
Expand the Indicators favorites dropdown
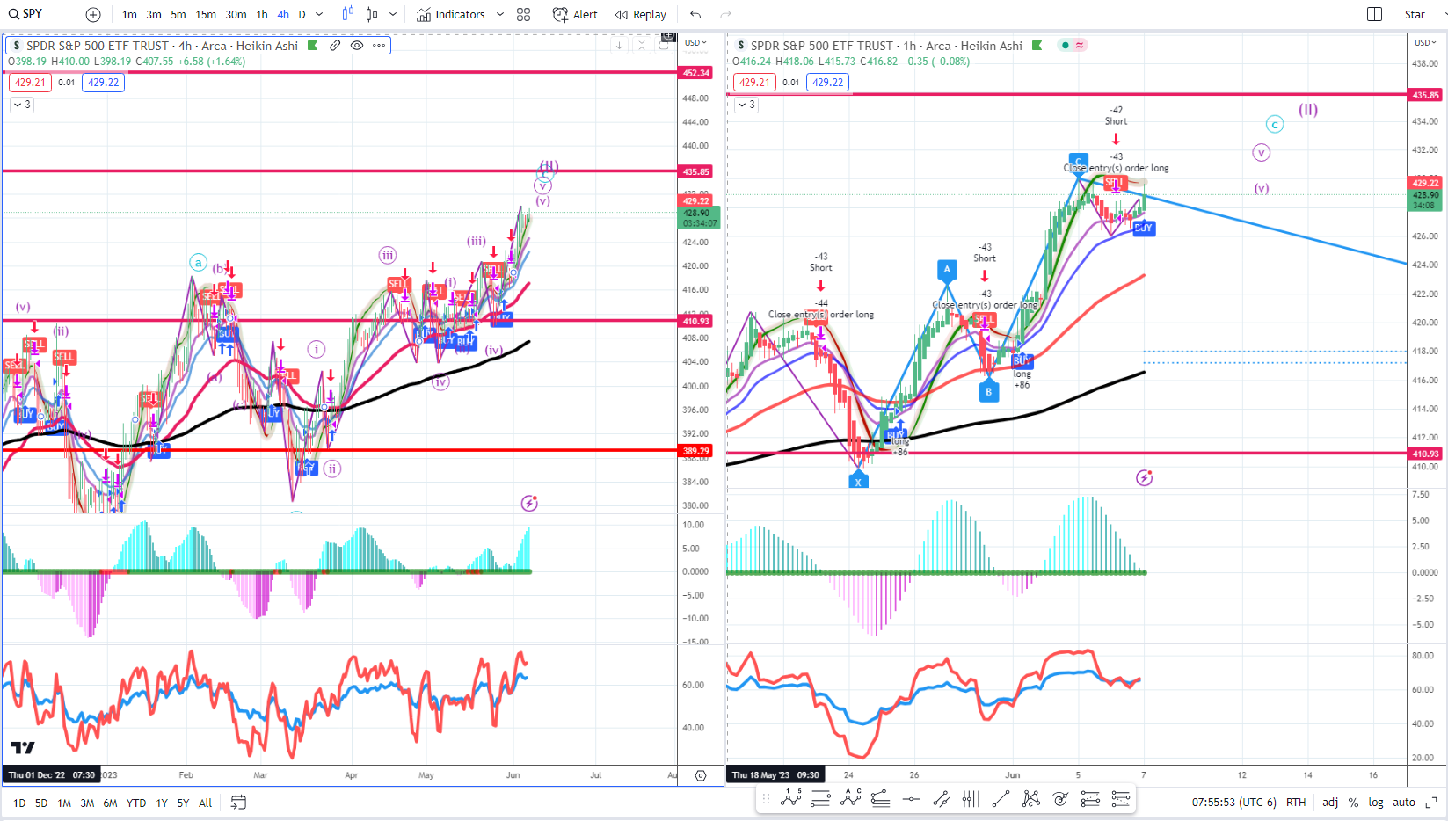point(500,15)
